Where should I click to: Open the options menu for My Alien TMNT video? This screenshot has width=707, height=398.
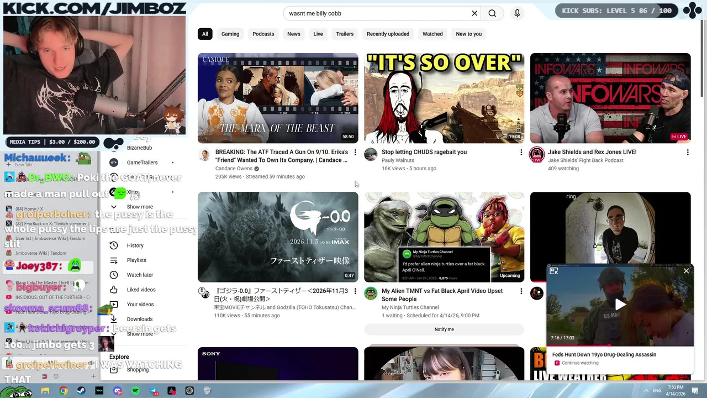click(x=521, y=291)
